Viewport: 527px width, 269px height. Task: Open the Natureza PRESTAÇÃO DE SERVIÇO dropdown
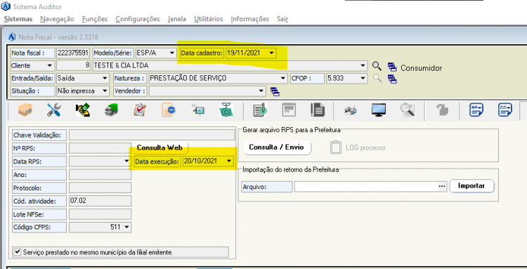coord(283,78)
